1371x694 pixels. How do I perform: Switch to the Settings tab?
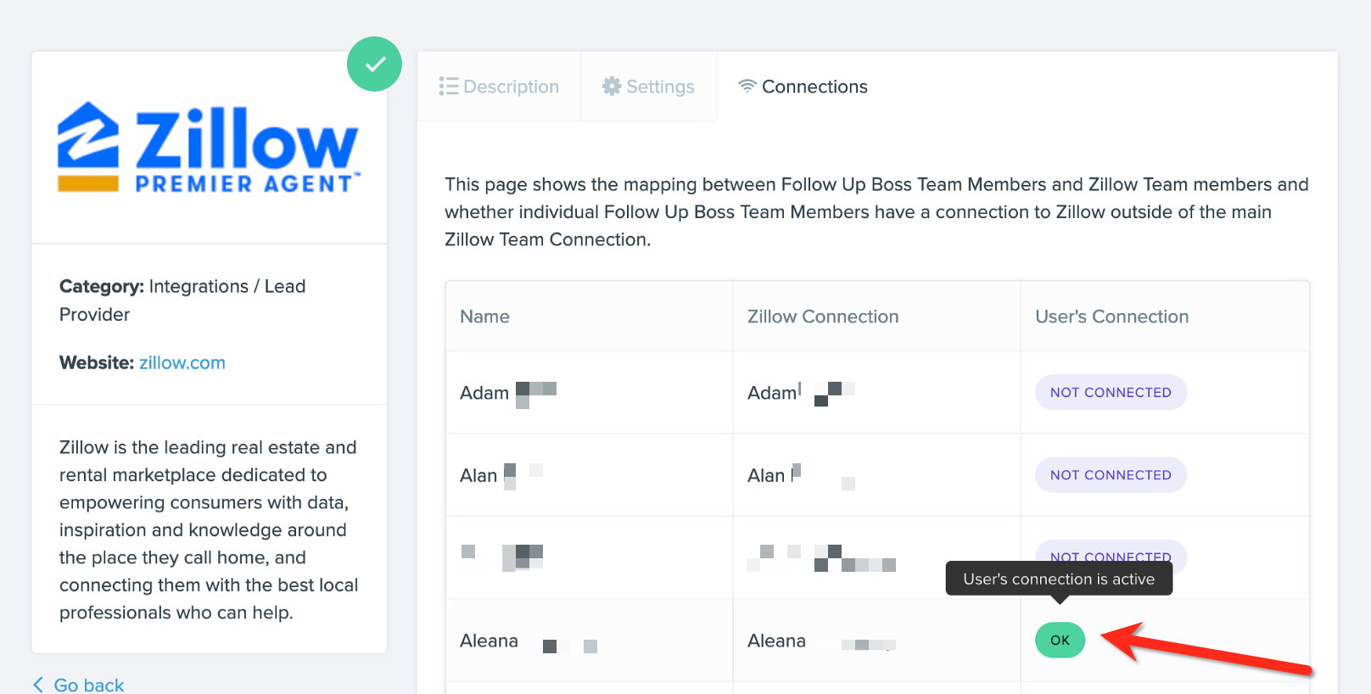(649, 87)
